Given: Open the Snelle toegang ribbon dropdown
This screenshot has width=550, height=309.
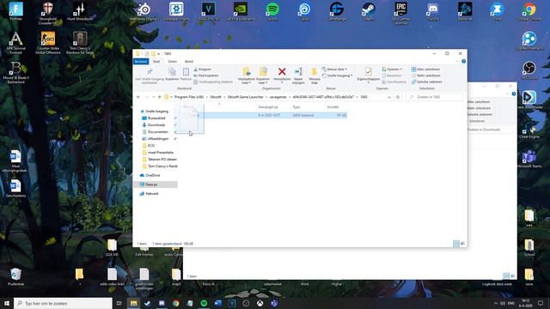Looking at the screenshot, I should tap(338, 76).
